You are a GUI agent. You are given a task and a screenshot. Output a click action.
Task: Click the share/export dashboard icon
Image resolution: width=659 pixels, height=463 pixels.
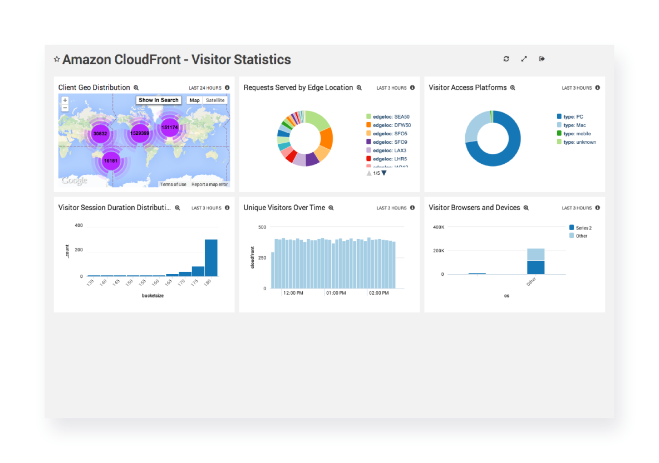pos(542,59)
